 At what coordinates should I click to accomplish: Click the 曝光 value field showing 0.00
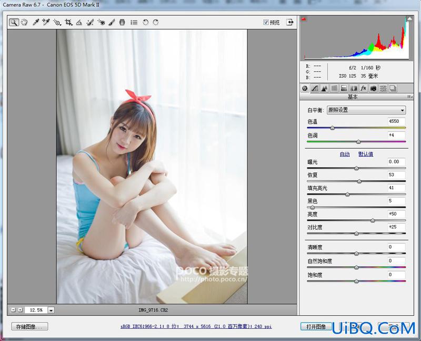(x=396, y=162)
